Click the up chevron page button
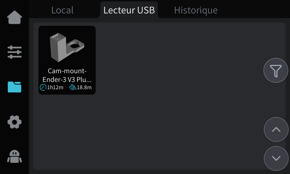The width and height of the screenshot is (290, 174). [x=276, y=129]
